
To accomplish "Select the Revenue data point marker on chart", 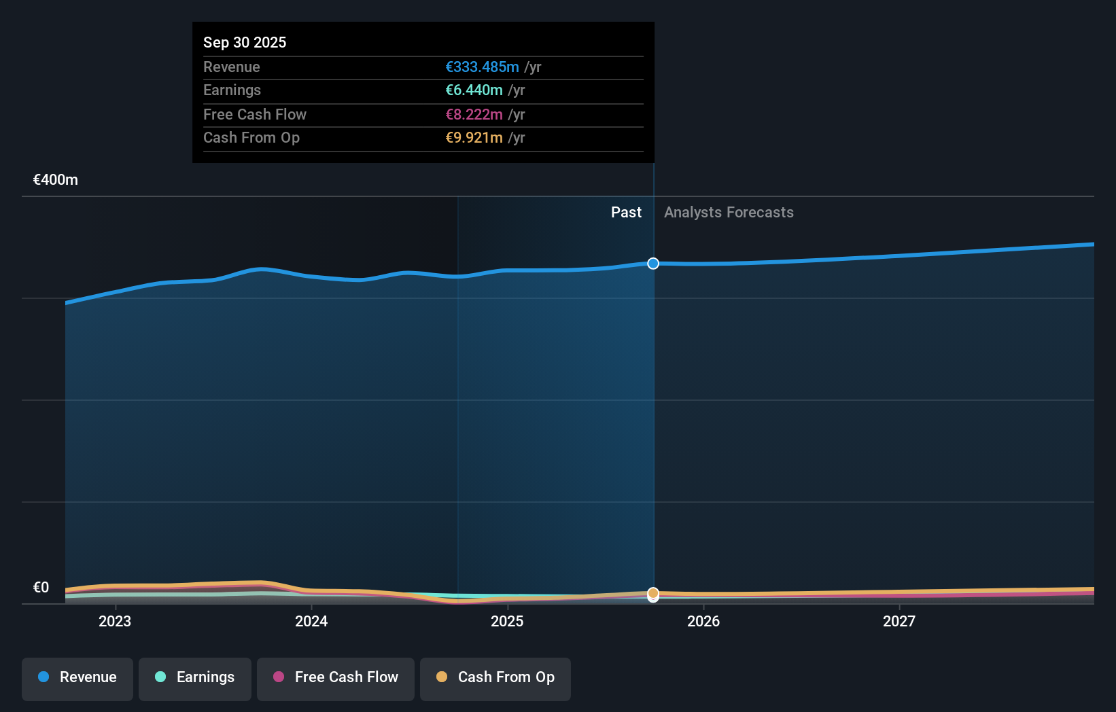I will 653,264.
